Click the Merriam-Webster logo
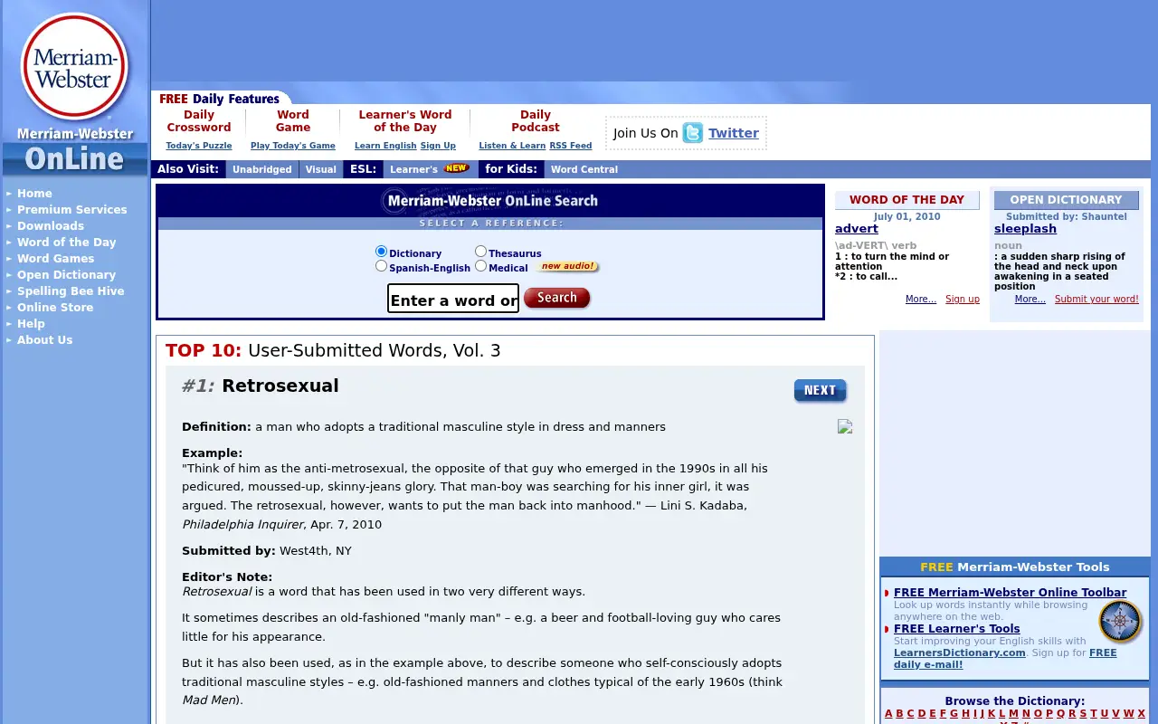1158x724 pixels. (x=74, y=68)
